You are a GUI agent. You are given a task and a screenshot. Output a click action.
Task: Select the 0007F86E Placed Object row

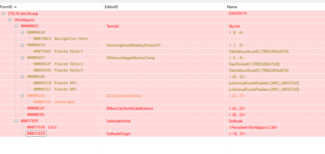click(163, 51)
